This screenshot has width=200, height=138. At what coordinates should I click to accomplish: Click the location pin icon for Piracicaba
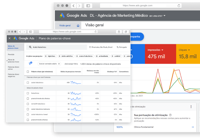pos(90,47)
